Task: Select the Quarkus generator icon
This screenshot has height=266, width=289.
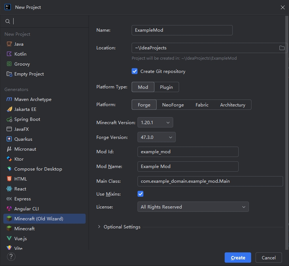Action: pyautogui.click(x=9, y=139)
